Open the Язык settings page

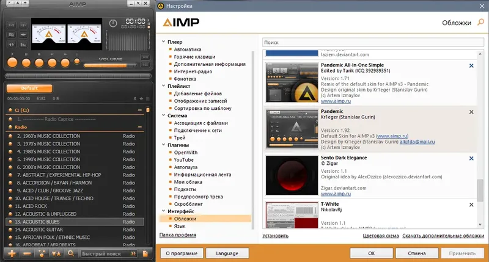(180, 226)
